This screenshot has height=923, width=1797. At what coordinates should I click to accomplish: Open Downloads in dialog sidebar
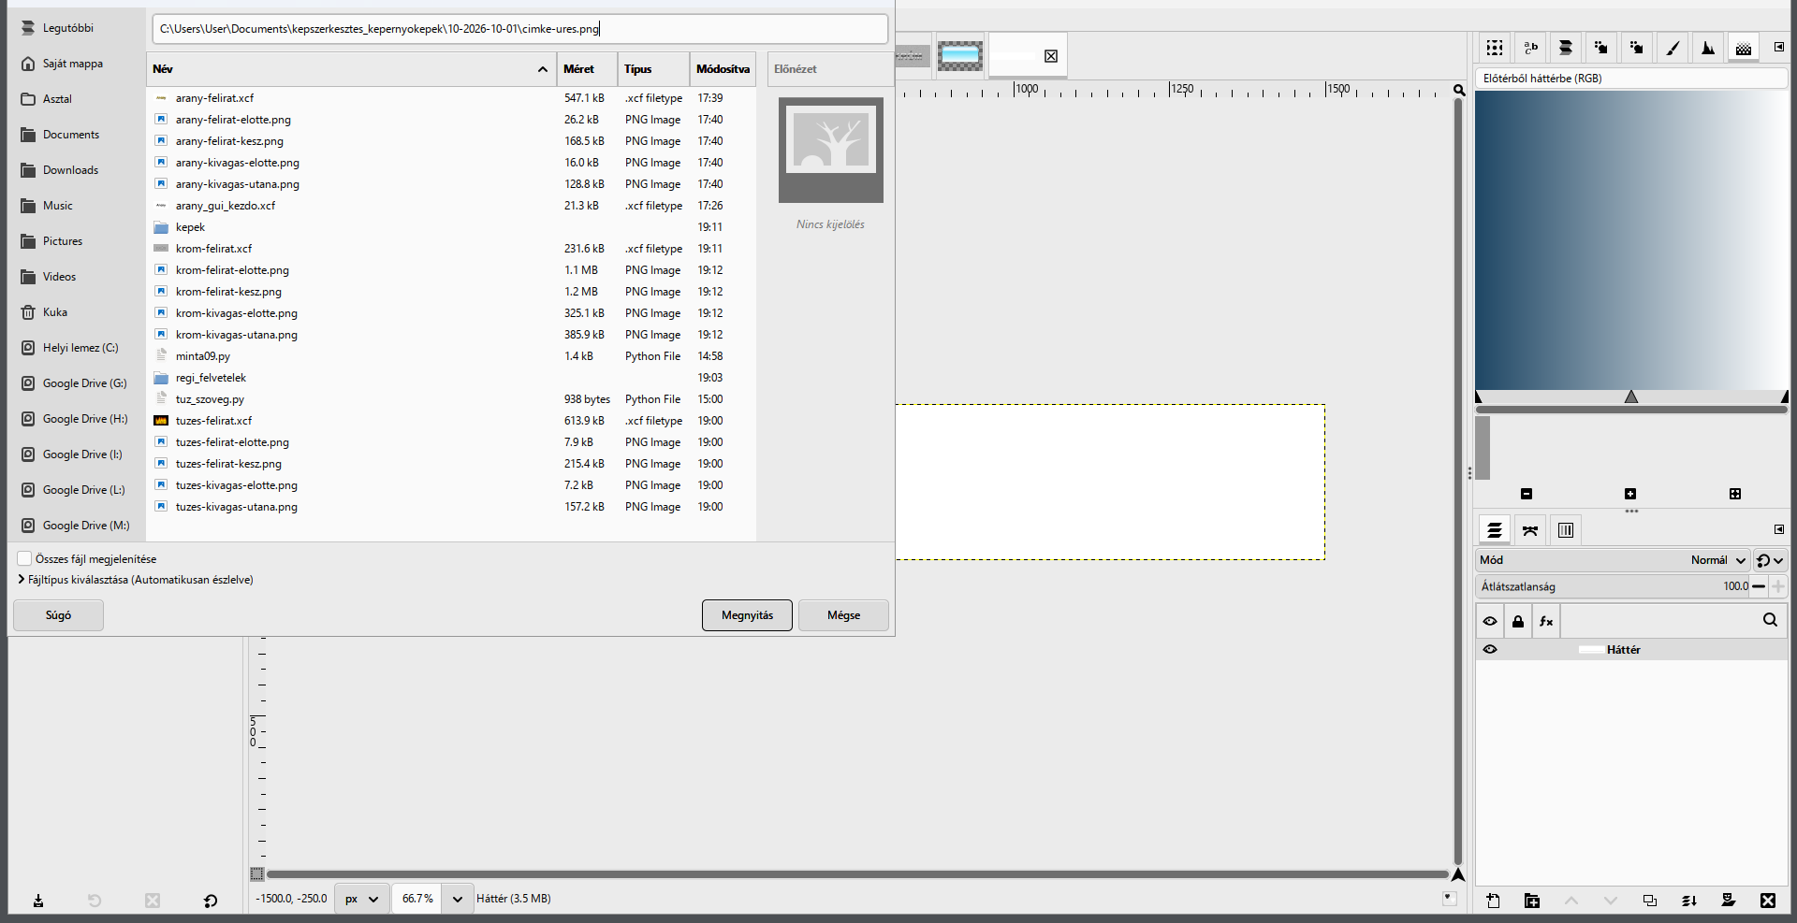pos(70,170)
